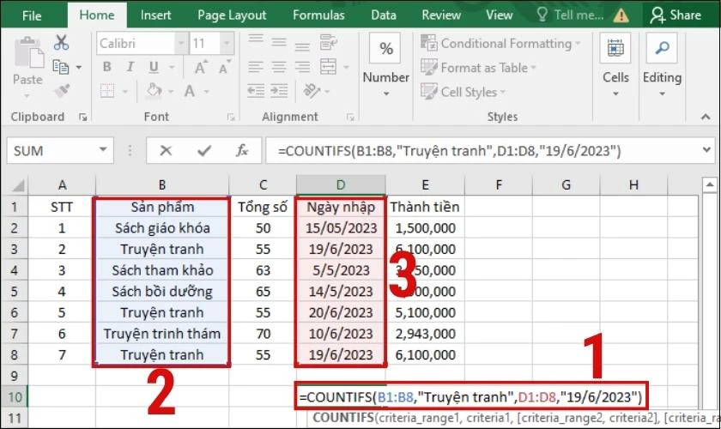The width and height of the screenshot is (721, 429).
Task: Click Decrease Font Size icon
Action: [x=224, y=67]
